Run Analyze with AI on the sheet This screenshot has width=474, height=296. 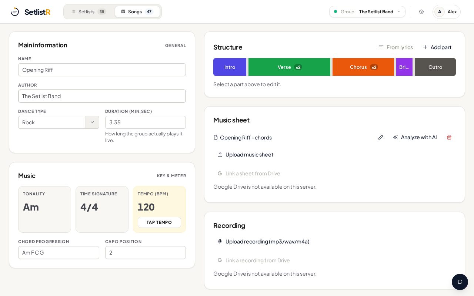(415, 137)
